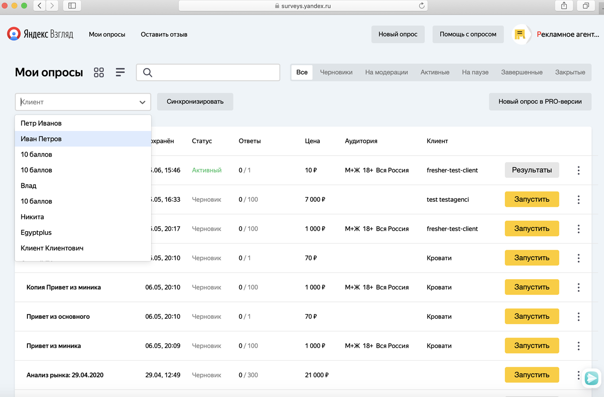Screen dimensions: 604x397
Task: Choose Влад from client list
Action: click(x=83, y=185)
